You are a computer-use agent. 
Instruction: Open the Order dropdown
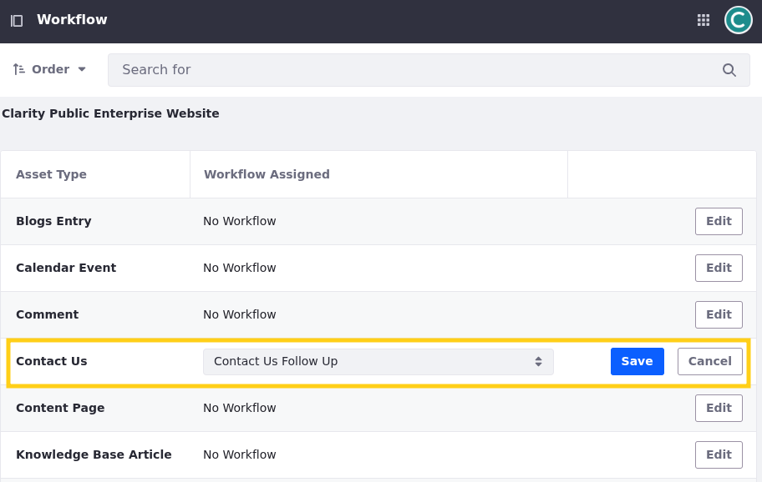coord(49,69)
